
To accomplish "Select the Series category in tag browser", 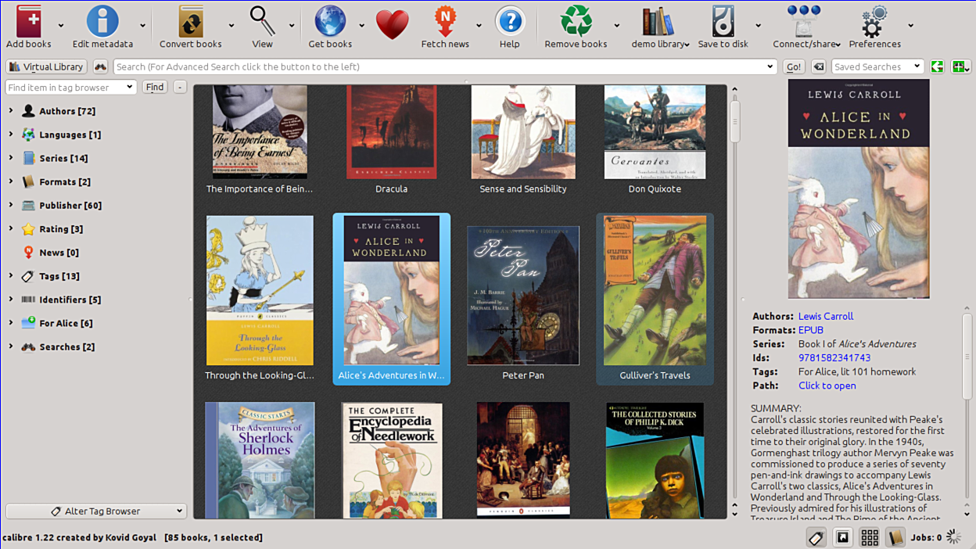I will [x=63, y=158].
